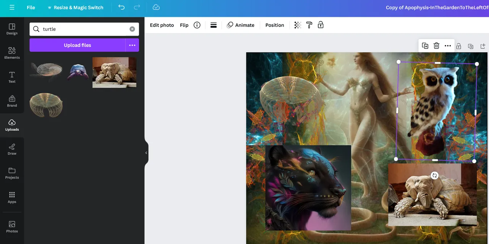Open the Brand tab in sidebar
This screenshot has width=489, height=244.
[x=12, y=101]
